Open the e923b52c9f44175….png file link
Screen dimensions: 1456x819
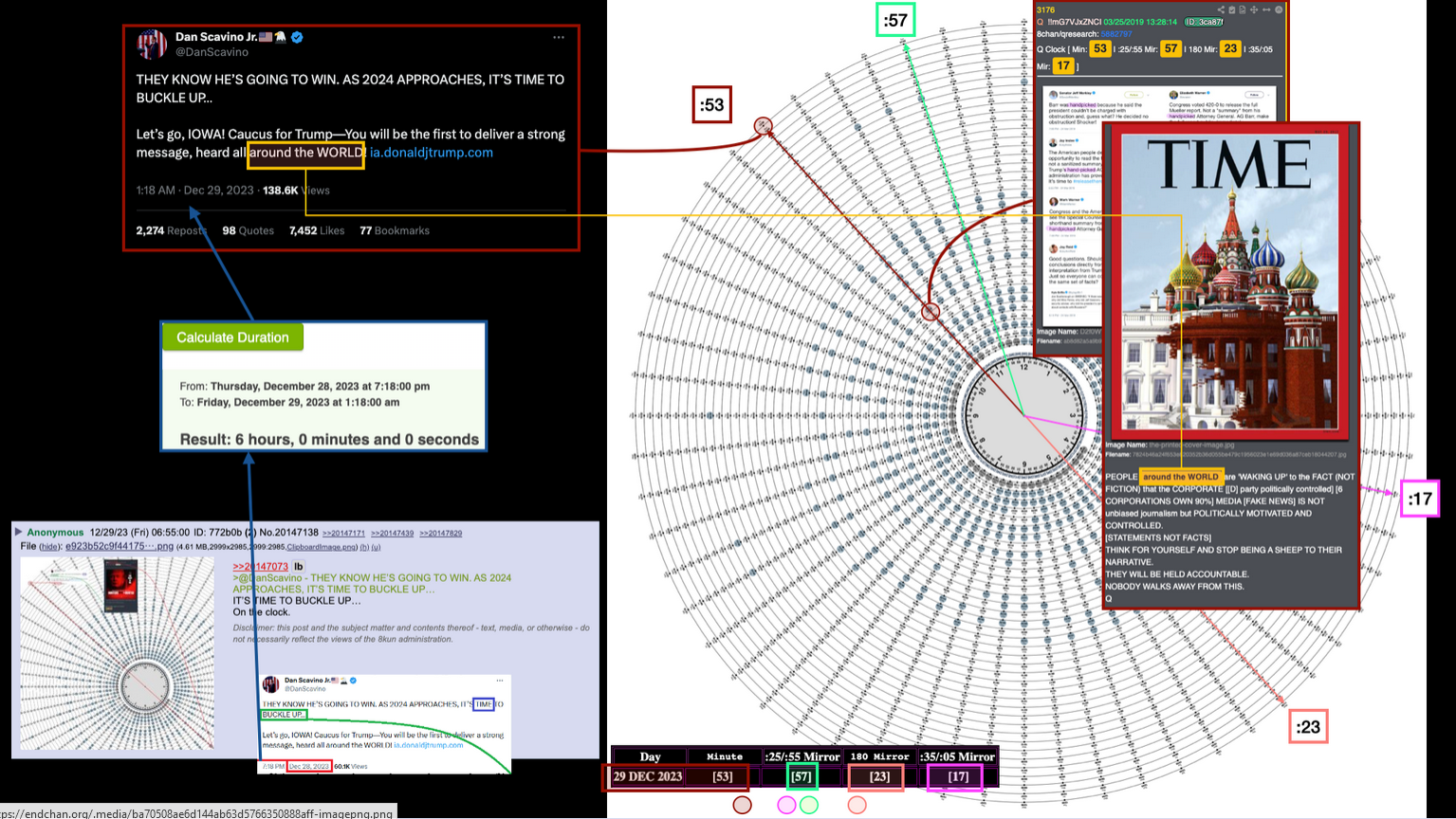pyautogui.click(x=120, y=546)
